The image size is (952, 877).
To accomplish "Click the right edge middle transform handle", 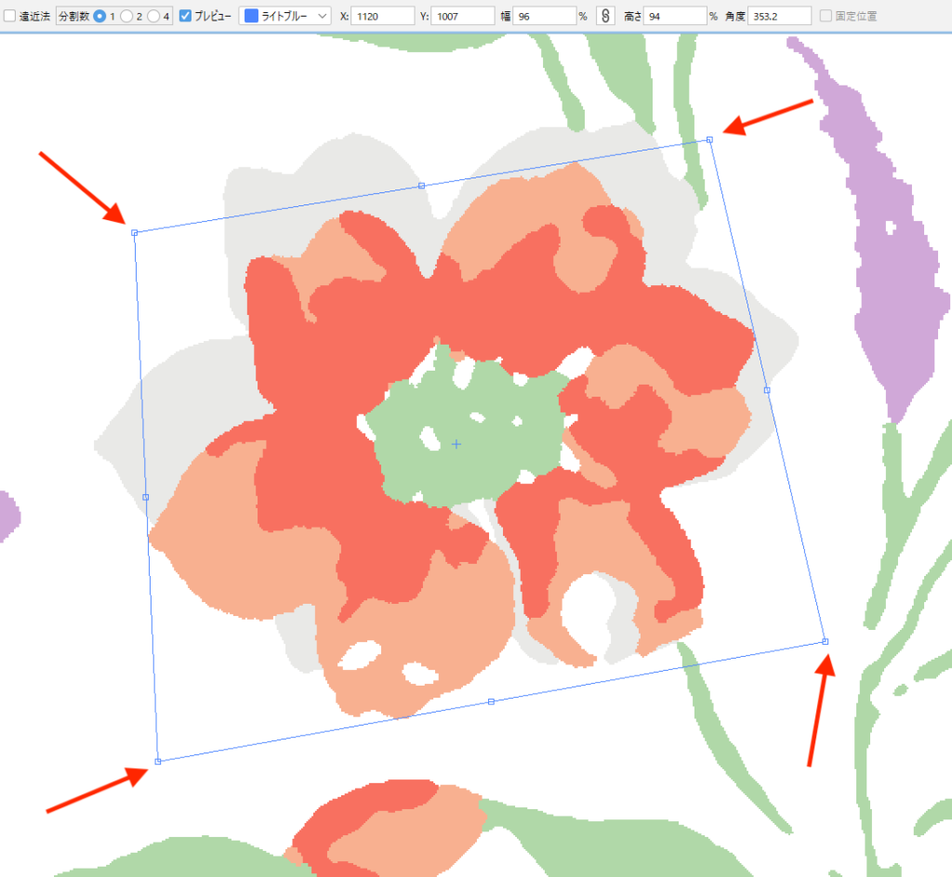I will click(767, 390).
